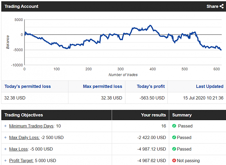The image size is (226, 165).
Task: Open the Max Loss link
Action: pyautogui.click(x=19, y=149)
